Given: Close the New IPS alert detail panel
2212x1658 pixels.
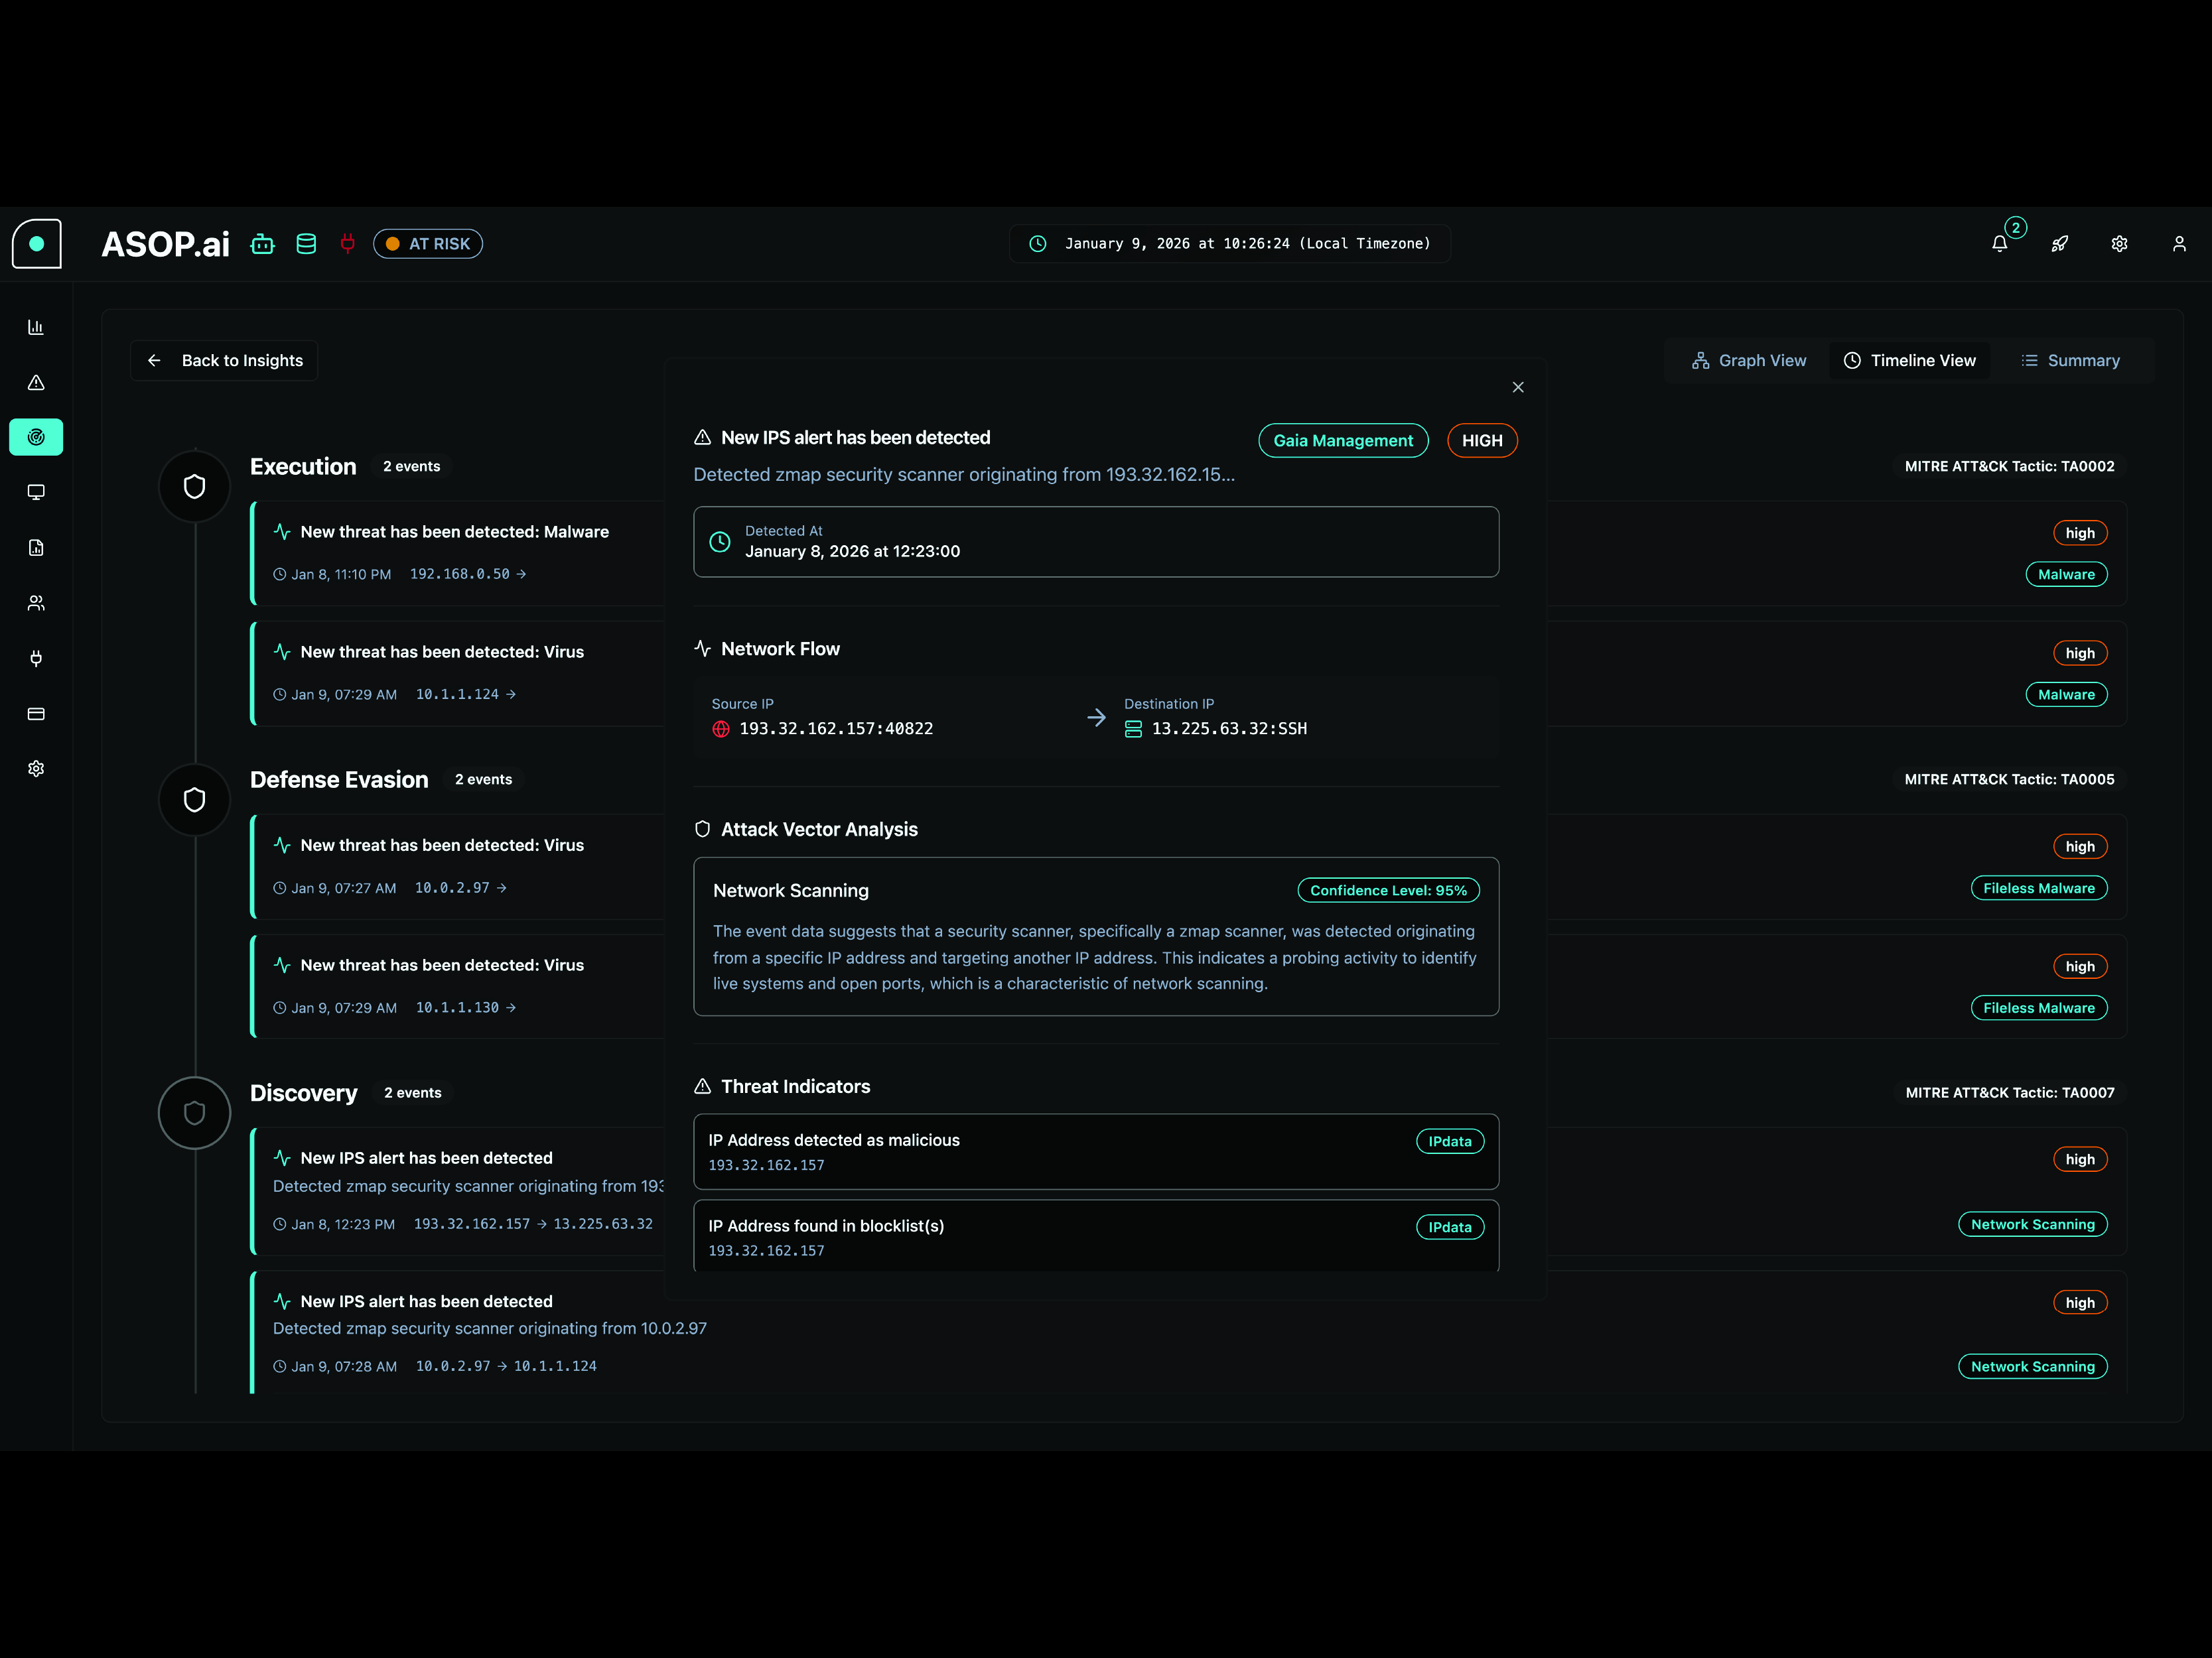Looking at the screenshot, I should [1518, 387].
